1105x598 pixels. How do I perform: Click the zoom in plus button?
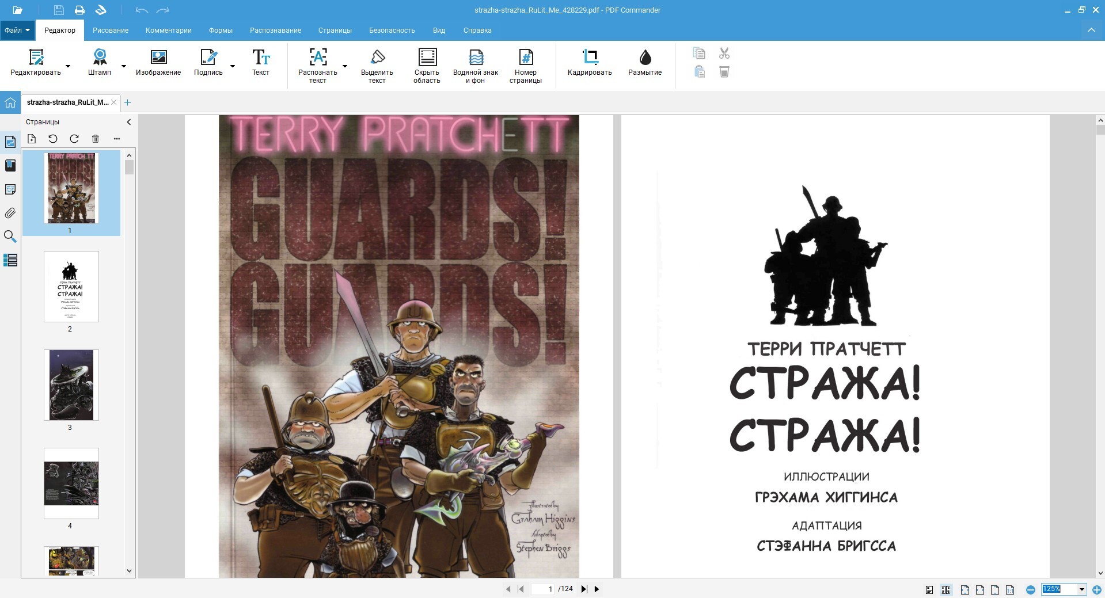[x=1097, y=589]
